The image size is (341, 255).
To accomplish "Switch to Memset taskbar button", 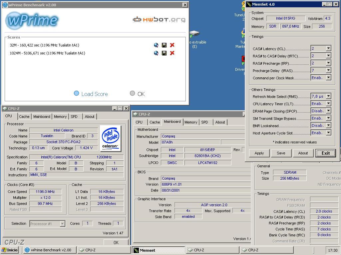I will tap(159, 250).
